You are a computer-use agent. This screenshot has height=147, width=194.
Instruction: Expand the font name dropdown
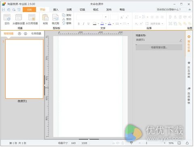click(x=106, y=17)
